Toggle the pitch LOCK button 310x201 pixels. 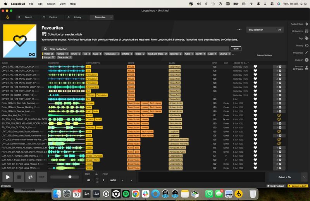point(113,180)
